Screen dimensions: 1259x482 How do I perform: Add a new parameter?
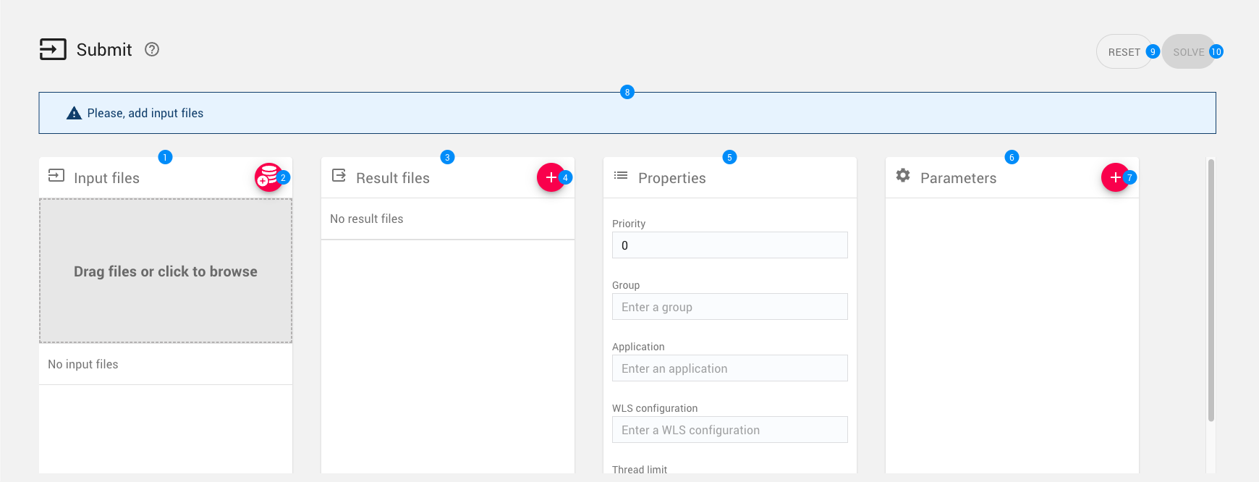pyautogui.click(x=1114, y=177)
